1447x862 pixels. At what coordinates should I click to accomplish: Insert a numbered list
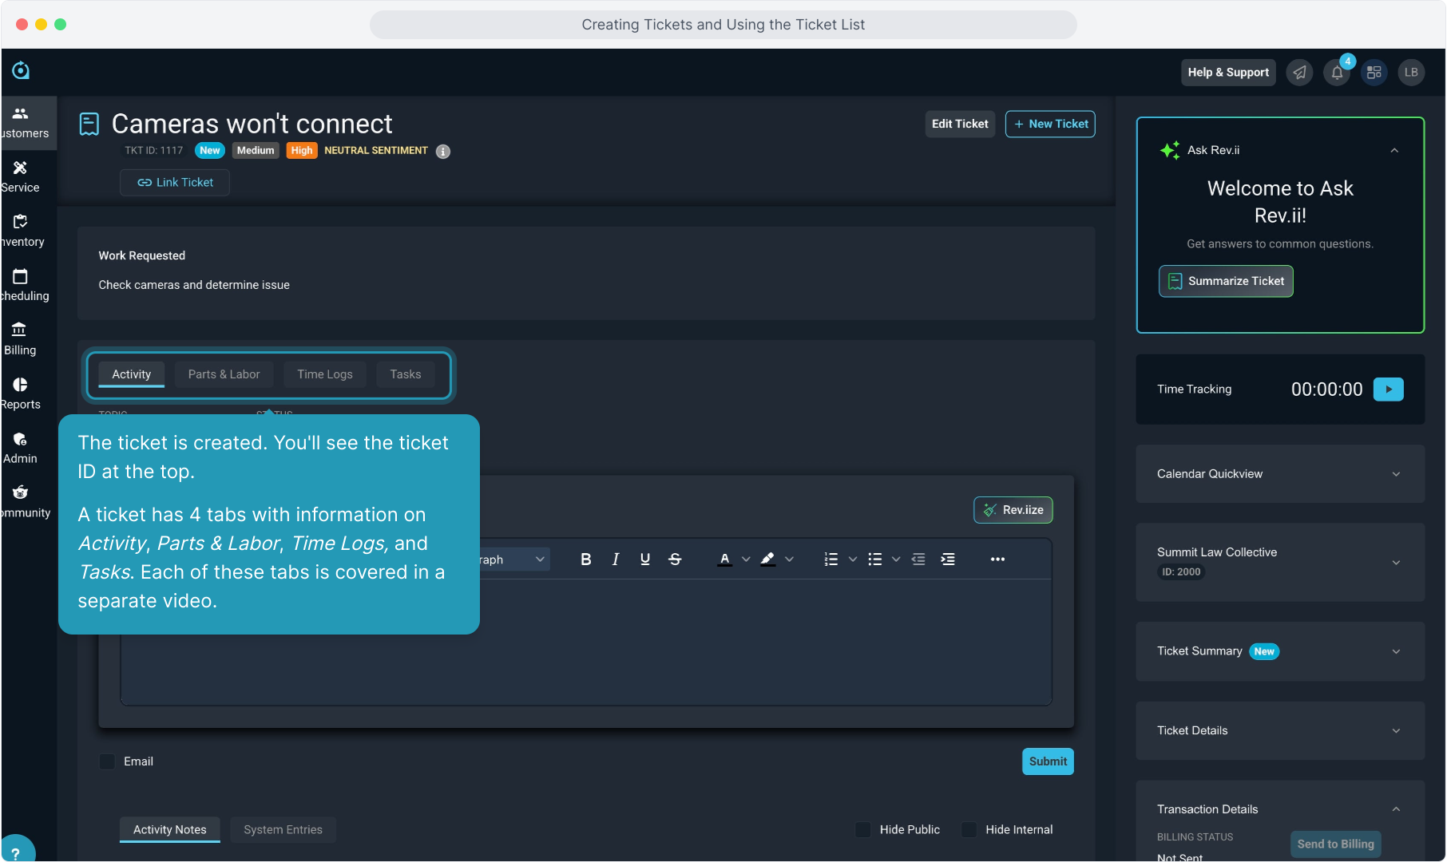tap(831, 560)
